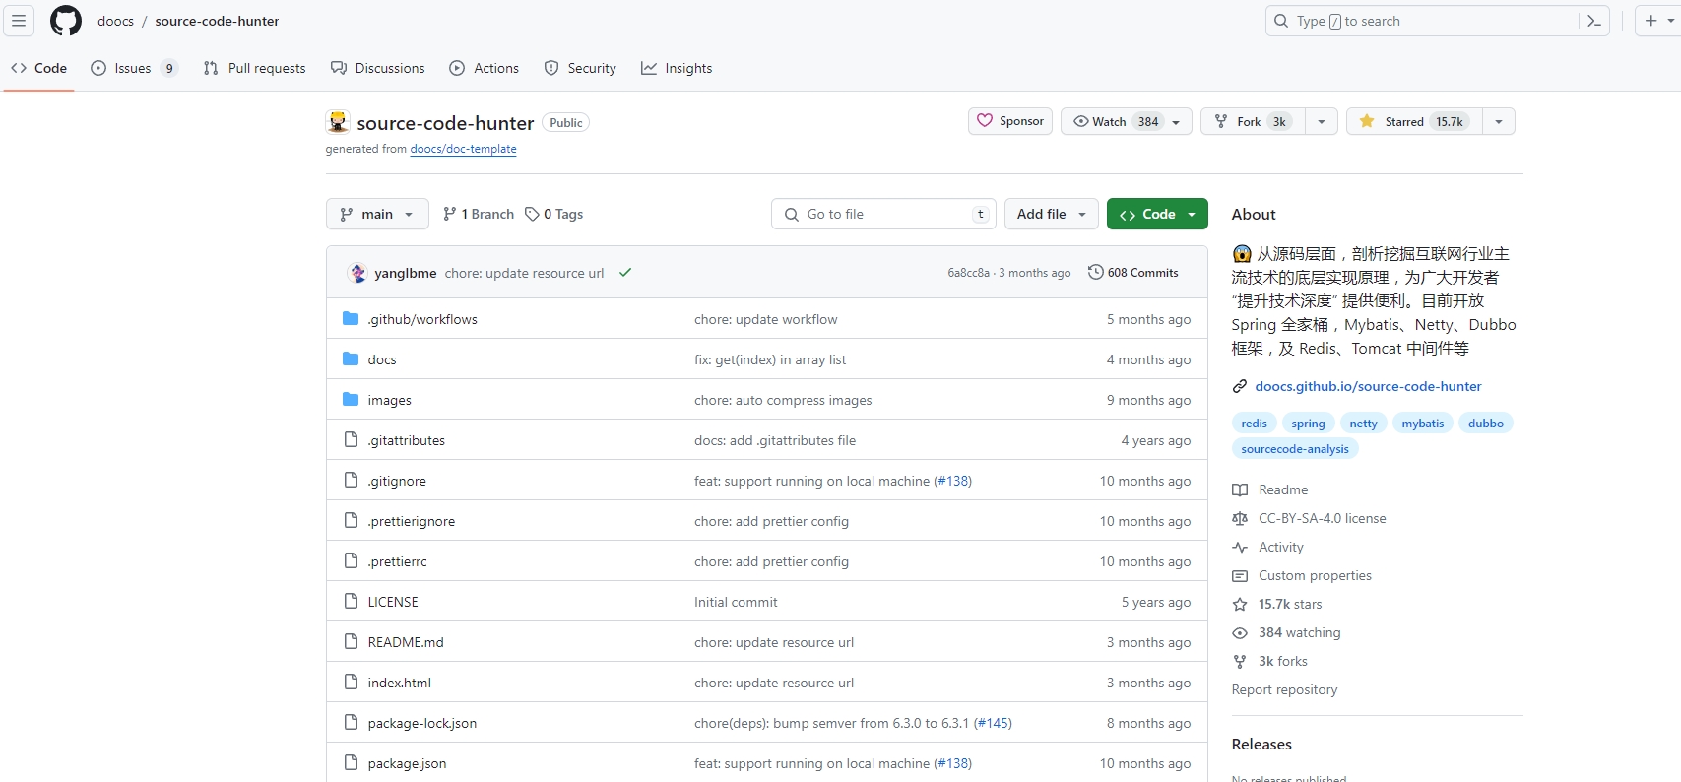Open the star lists dropdown arrow
This screenshot has width=1681, height=782.
point(1499,121)
